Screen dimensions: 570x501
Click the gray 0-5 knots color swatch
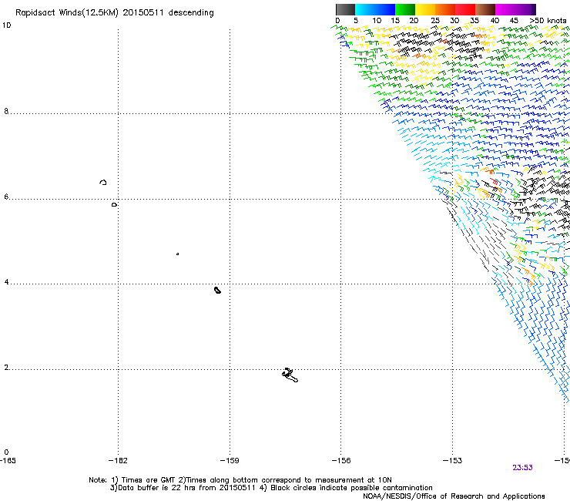click(x=345, y=9)
